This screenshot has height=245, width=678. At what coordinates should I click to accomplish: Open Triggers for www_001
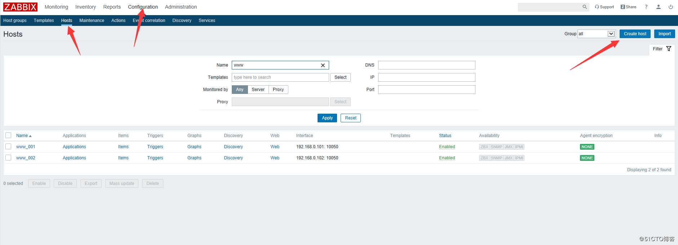pyautogui.click(x=155, y=147)
